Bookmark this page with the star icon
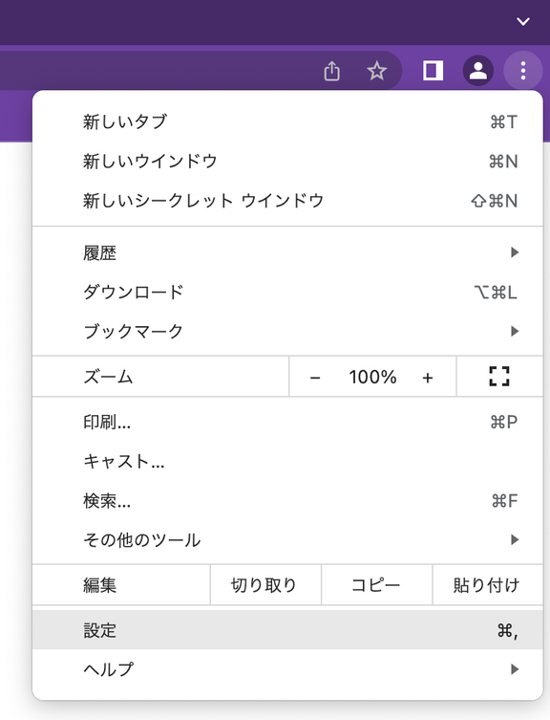 point(376,71)
